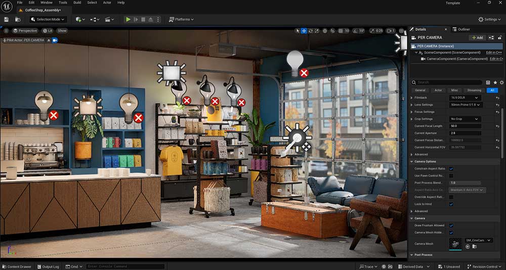Toggle rotation snapping angle icon
The height and width of the screenshot is (270, 506).
355,31
